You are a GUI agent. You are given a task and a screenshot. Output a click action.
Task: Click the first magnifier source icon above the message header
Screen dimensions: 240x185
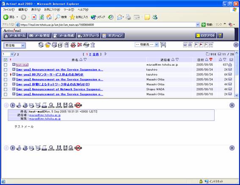pos(51,105)
